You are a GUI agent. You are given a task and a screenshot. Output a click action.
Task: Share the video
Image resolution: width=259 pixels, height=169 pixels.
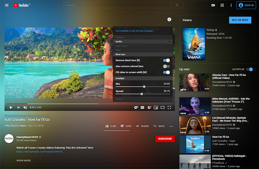[x=142, y=126]
